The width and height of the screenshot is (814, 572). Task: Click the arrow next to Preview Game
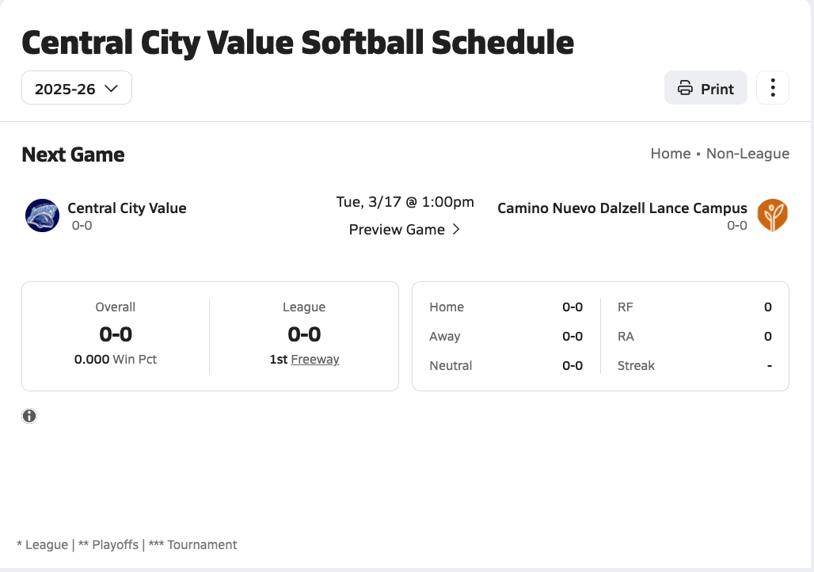pyautogui.click(x=456, y=230)
